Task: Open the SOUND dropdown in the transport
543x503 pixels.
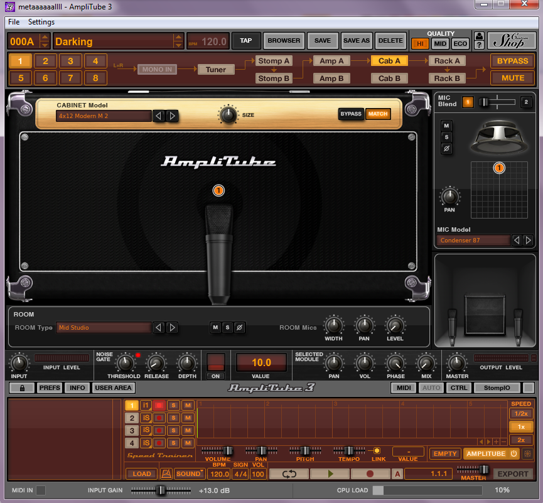Action: (x=190, y=473)
